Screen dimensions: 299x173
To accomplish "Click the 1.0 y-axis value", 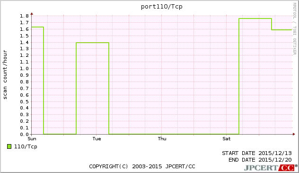I will pos(24,69).
